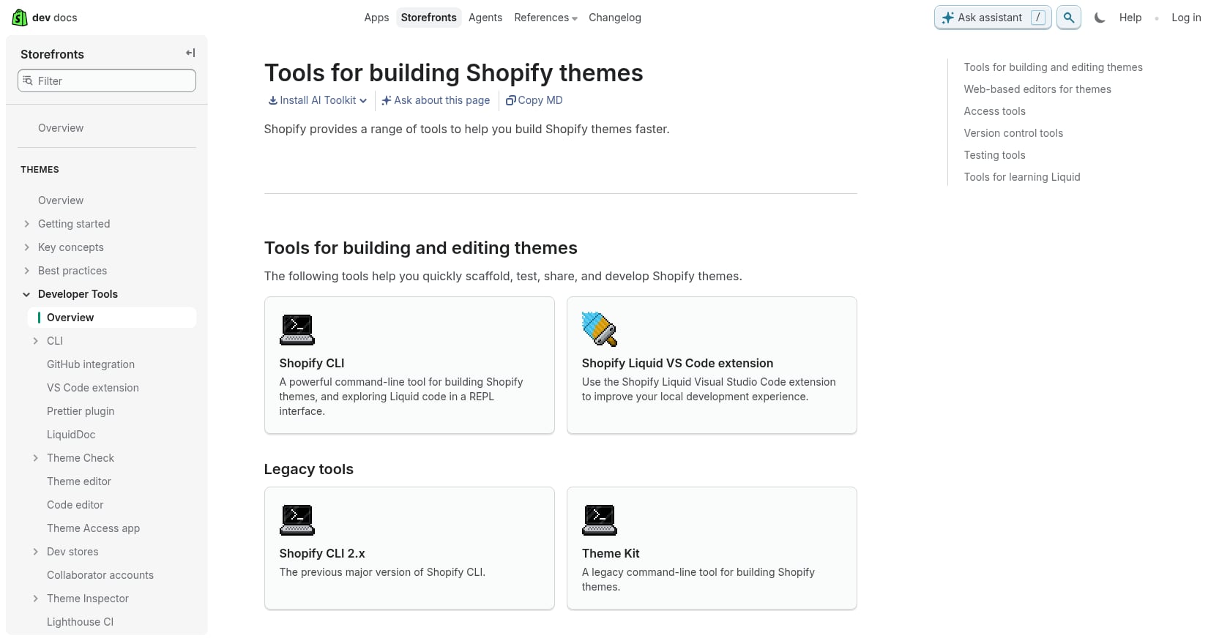Click the search magnifier button
The height and width of the screenshot is (641, 1230).
[1069, 18]
